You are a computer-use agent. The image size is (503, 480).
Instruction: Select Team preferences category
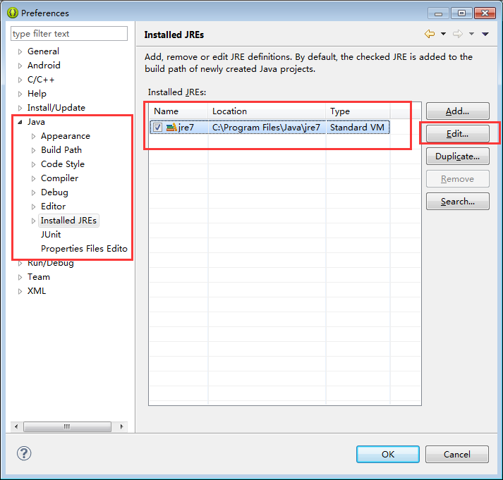39,277
